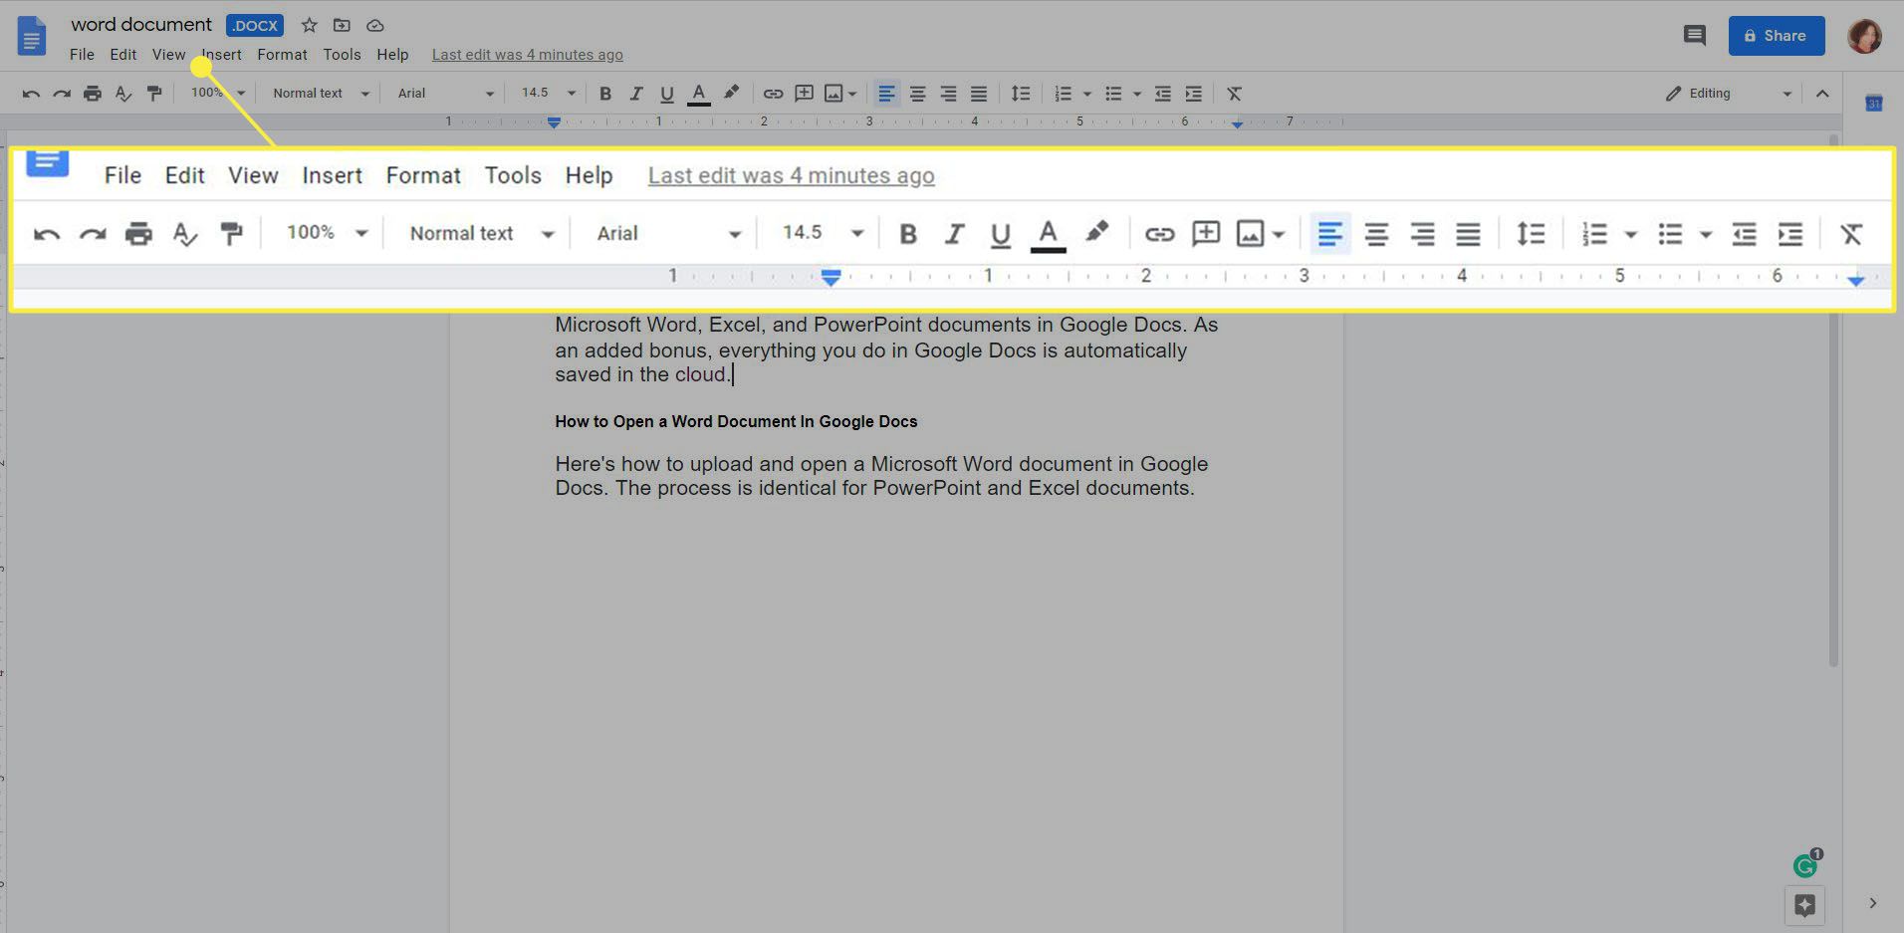The image size is (1904, 933).
Task: Open Arial font dropdown in small top toolbar
Action: pyautogui.click(x=445, y=94)
